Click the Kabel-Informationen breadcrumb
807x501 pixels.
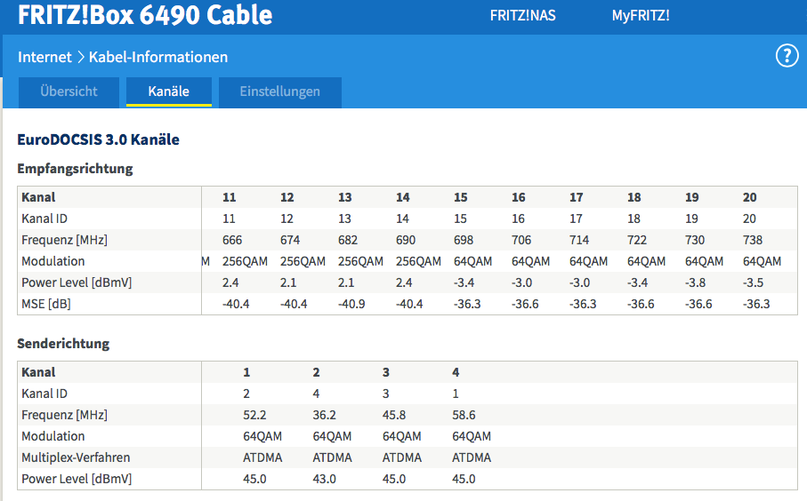click(x=158, y=57)
